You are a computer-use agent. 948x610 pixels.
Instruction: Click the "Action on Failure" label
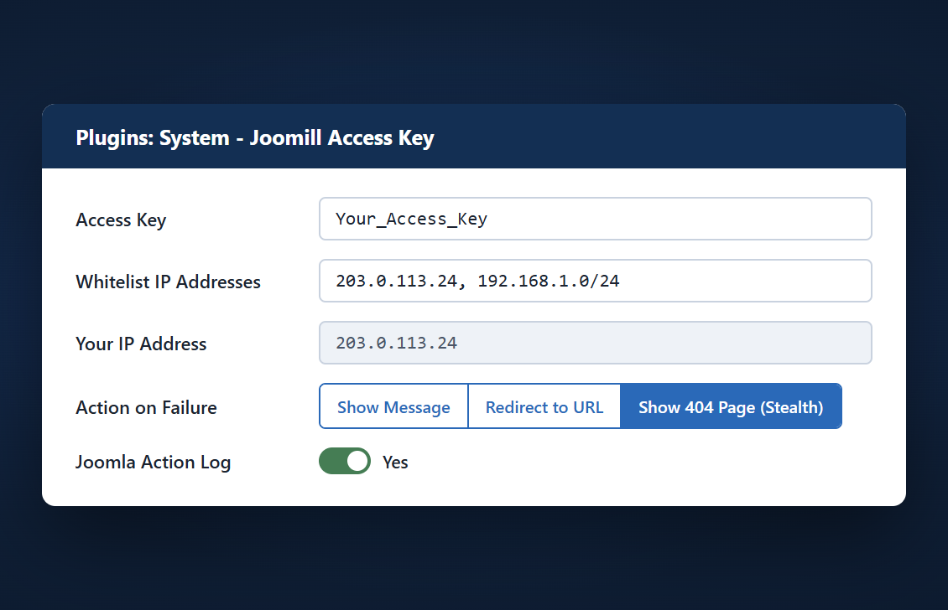(x=146, y=408)
